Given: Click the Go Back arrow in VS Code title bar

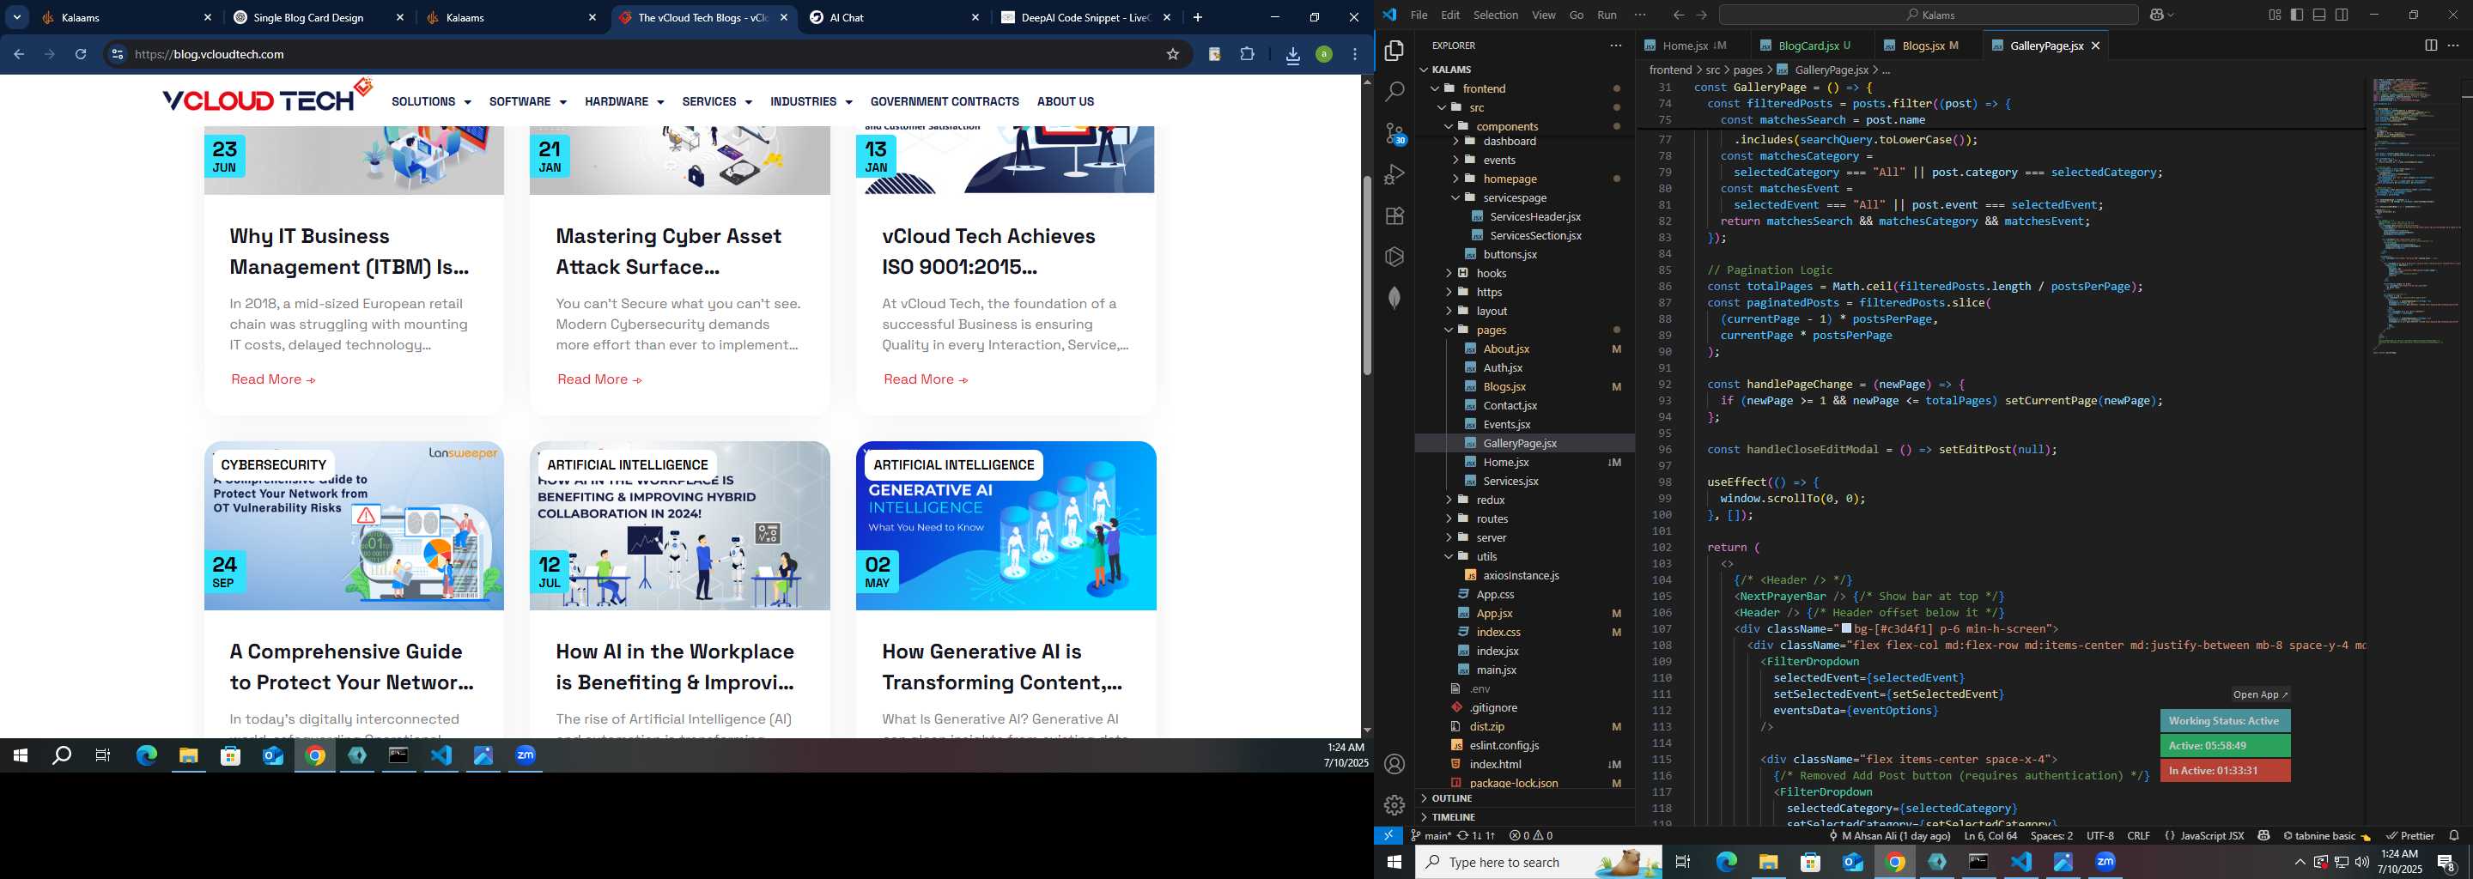Looking at the screenshot, I should (1678, 15).
